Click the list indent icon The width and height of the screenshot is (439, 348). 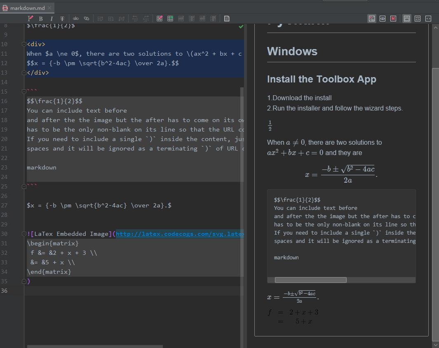(x=146, y=19)
